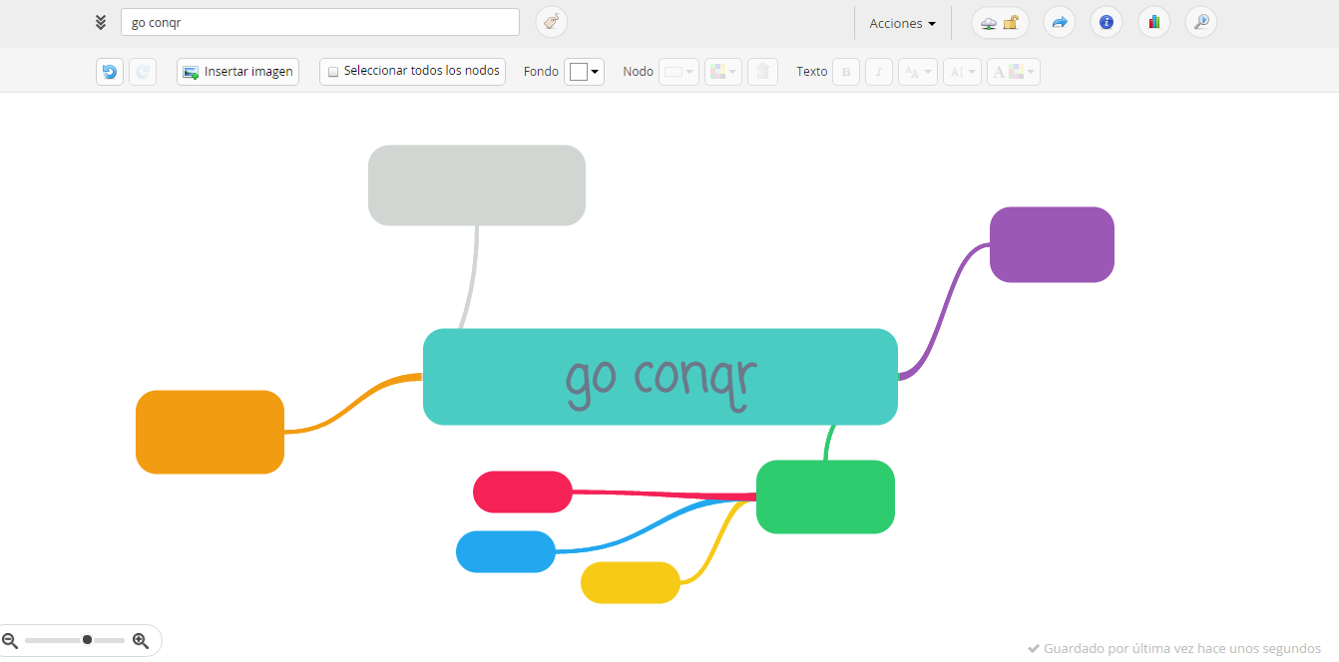Click the trash icon to delete a node

[762, 71]
